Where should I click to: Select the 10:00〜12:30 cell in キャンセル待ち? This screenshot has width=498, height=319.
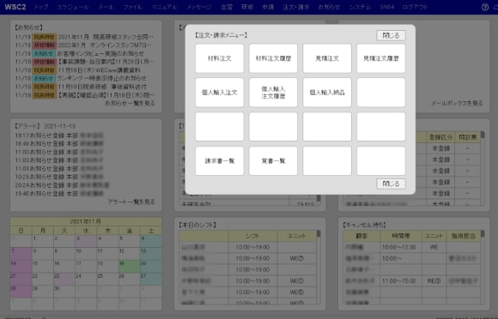coord(401,247)
